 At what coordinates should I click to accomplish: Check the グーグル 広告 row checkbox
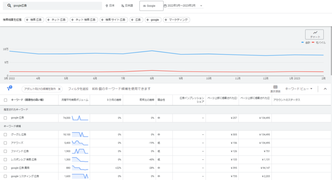[5, 135]
